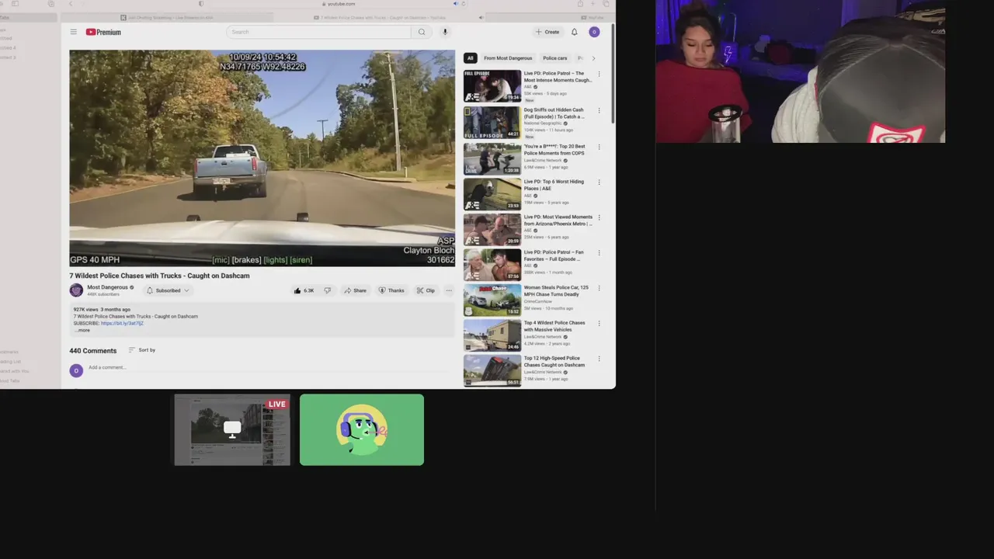Viewport: 994px width, 559px height.
Task: Open Sort by comments menu
Action: [x=142, y=350]
